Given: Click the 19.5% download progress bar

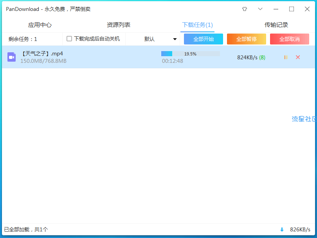Looking at the screenshot, I should coord(191,53).
